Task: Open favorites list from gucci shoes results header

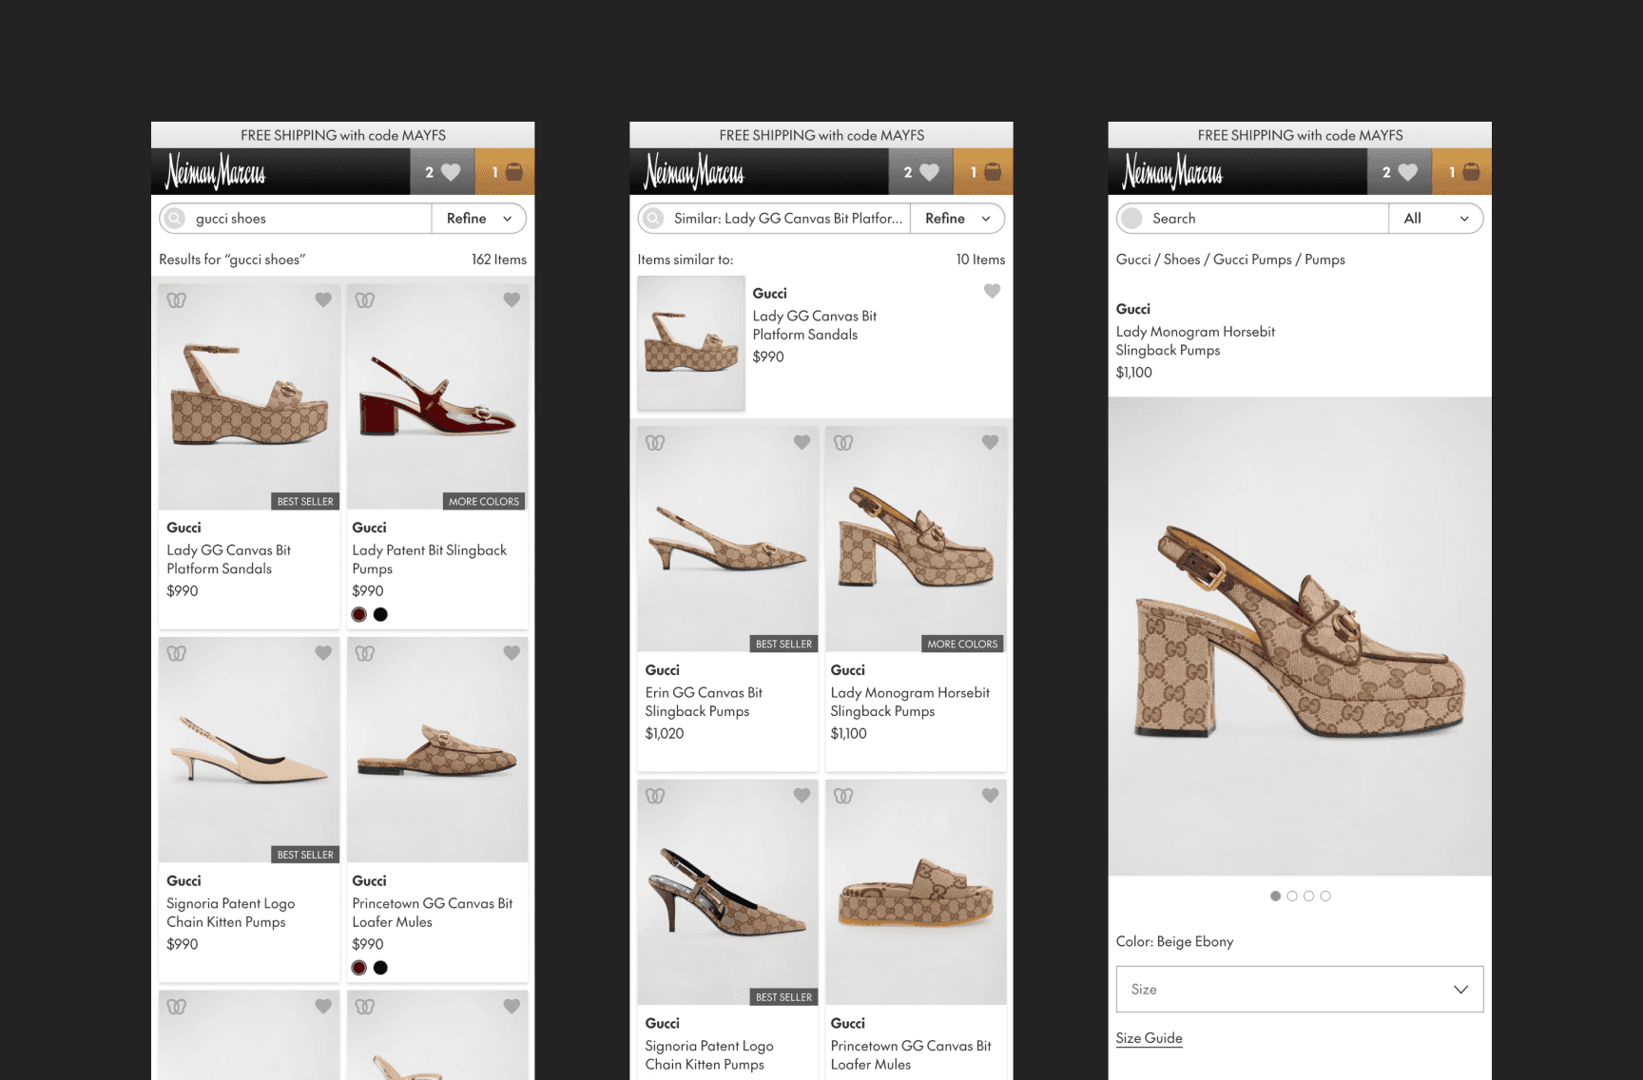Action: pos(443,172)
